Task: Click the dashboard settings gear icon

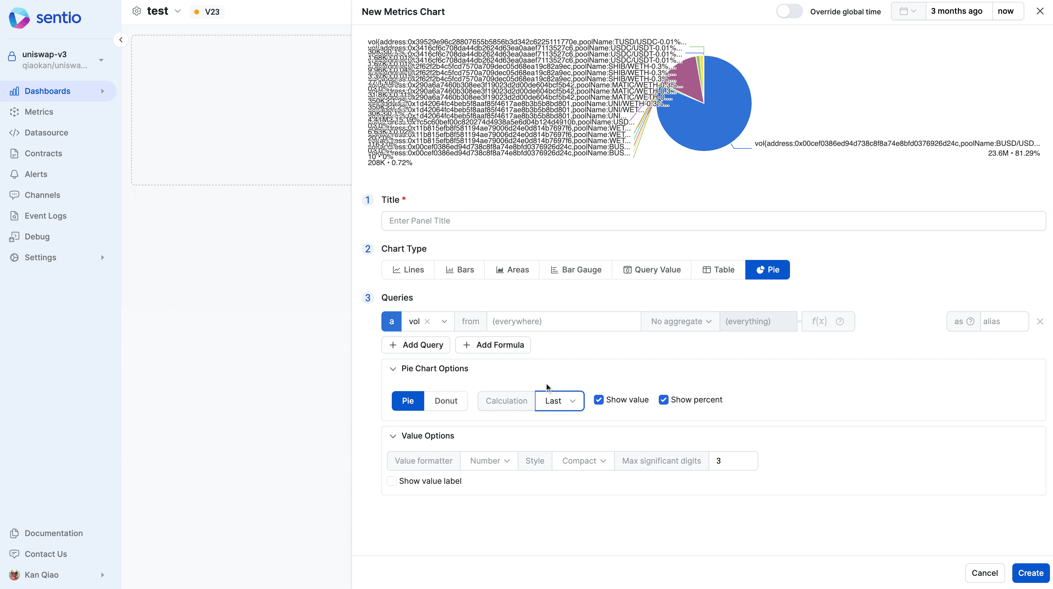Action: click(x=136, y=11)
